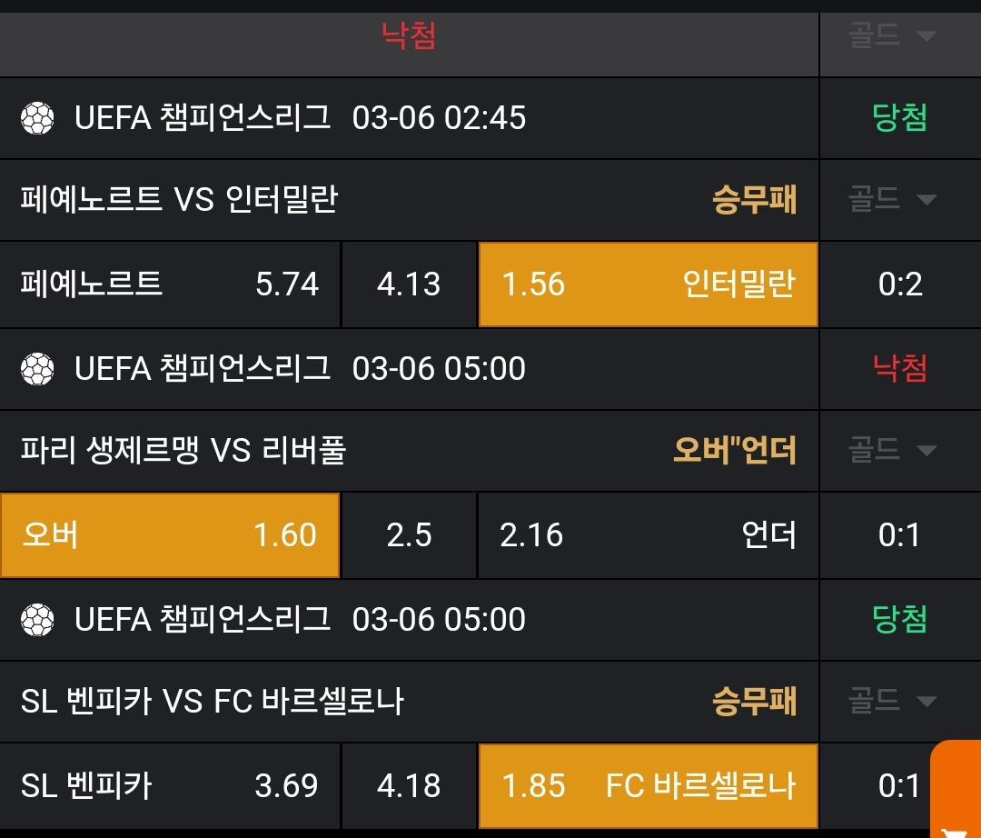The image size is (981, 838).
Task: Click the red 낙첨 status at top
Action: pyautogui.click(x=409, y=36)
